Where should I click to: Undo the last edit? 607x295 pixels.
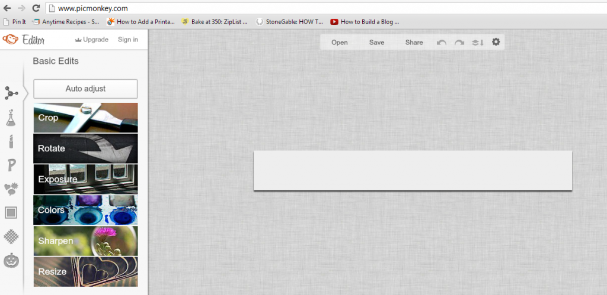coord(442,43)
